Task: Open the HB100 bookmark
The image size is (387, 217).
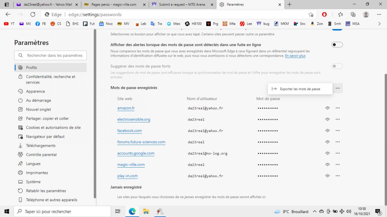Action: click(193, 24)
